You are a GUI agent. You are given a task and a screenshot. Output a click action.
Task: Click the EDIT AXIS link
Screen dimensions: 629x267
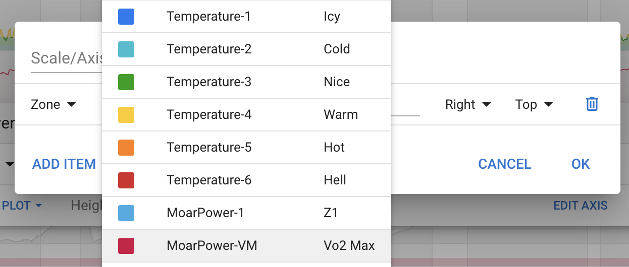point(581,206)
